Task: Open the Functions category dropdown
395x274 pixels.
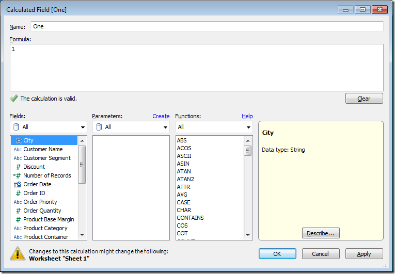Action: click(214, 127)
